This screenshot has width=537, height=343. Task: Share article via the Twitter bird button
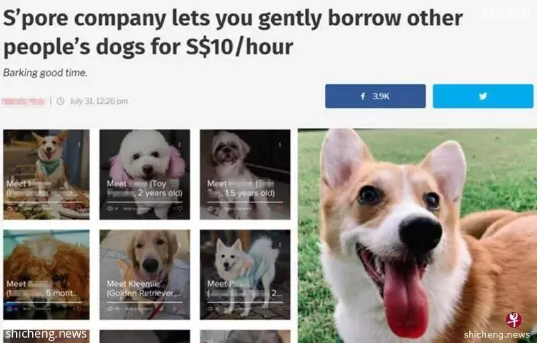[x=483, y=96]
